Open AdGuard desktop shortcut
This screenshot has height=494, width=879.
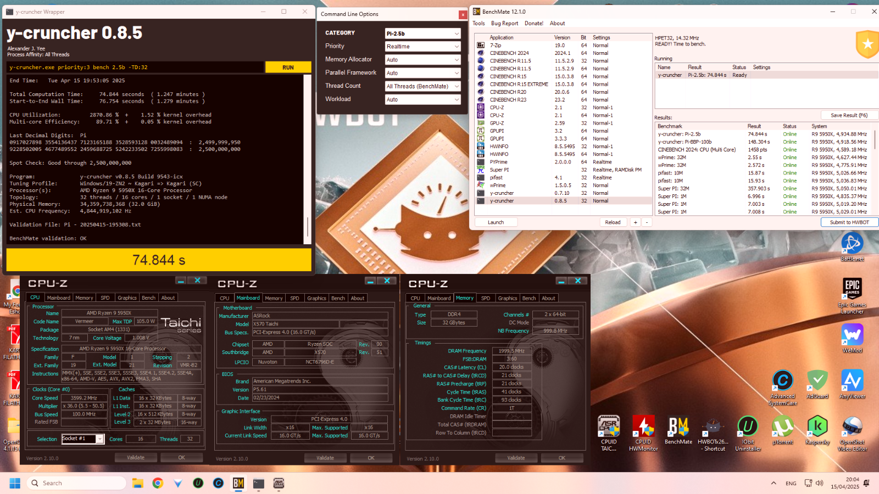(x=817, y=385)
